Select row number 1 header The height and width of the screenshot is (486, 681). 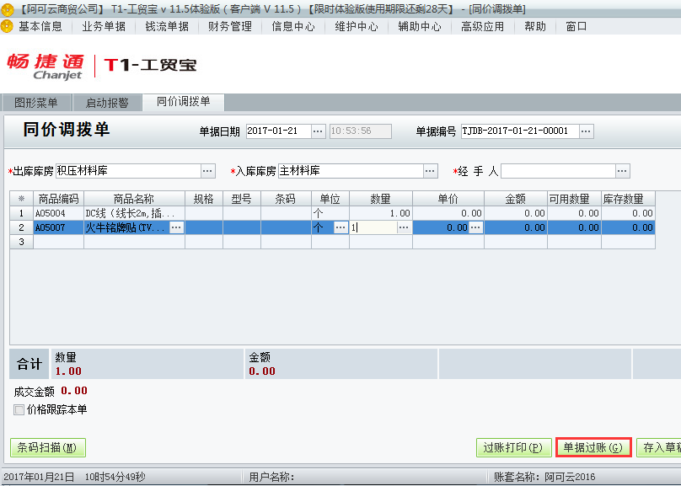click(x=21, y=213)
